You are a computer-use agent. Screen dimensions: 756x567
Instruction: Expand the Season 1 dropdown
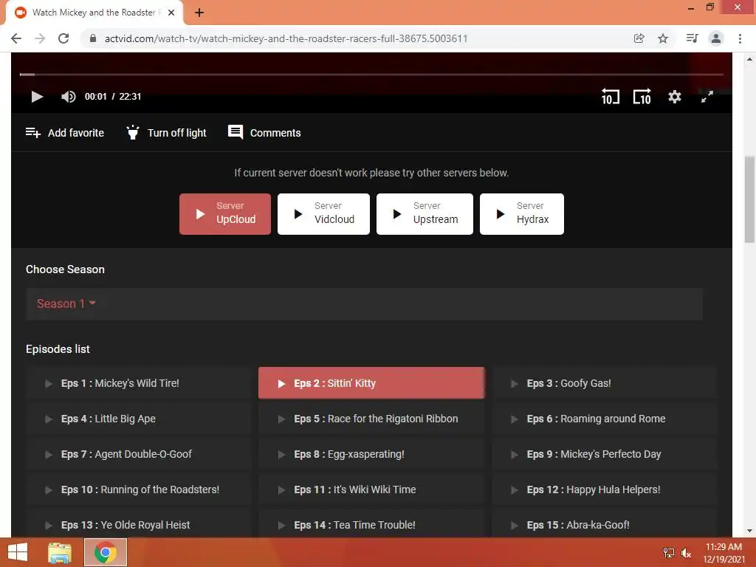click(x=66, y=303)
